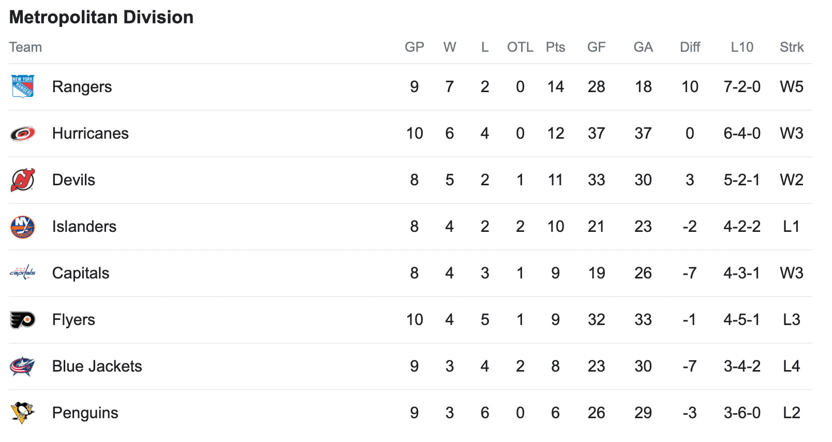Image resolution: width=832 pixels, height=442 pixels.
Task: Click the Washington Capitals logo
Action: [x=23, y=272]
